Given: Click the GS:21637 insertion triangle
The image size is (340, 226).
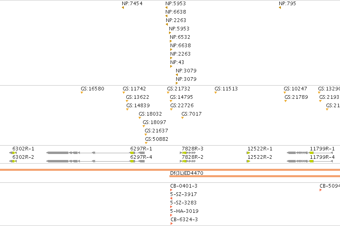Looking at the screenshot, I should 146,135.
